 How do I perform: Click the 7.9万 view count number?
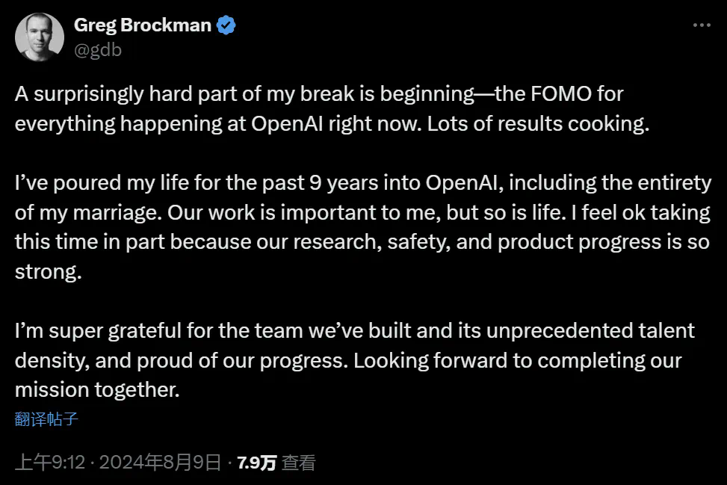256,463
